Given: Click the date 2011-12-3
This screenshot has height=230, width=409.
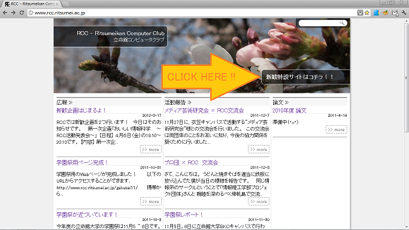Looking at the screenshot, I should point(260,168).
